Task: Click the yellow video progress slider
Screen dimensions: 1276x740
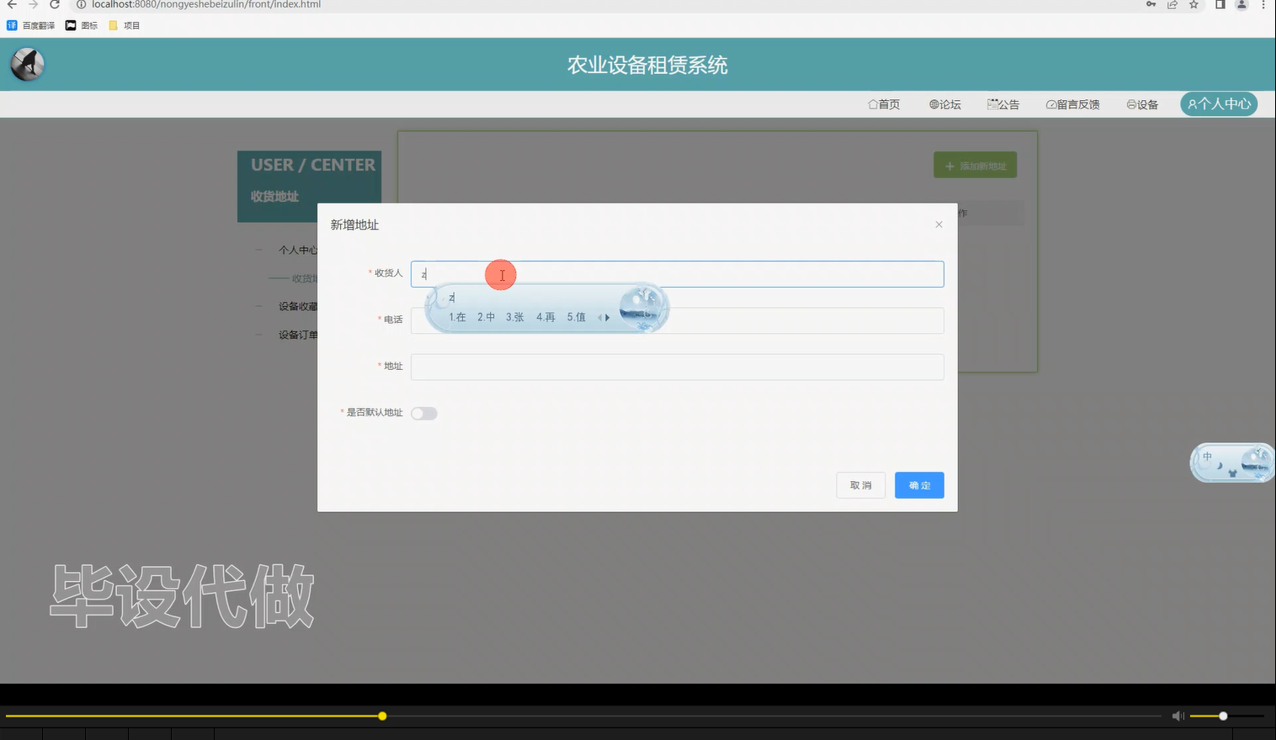Action: [x=382, y=716]
